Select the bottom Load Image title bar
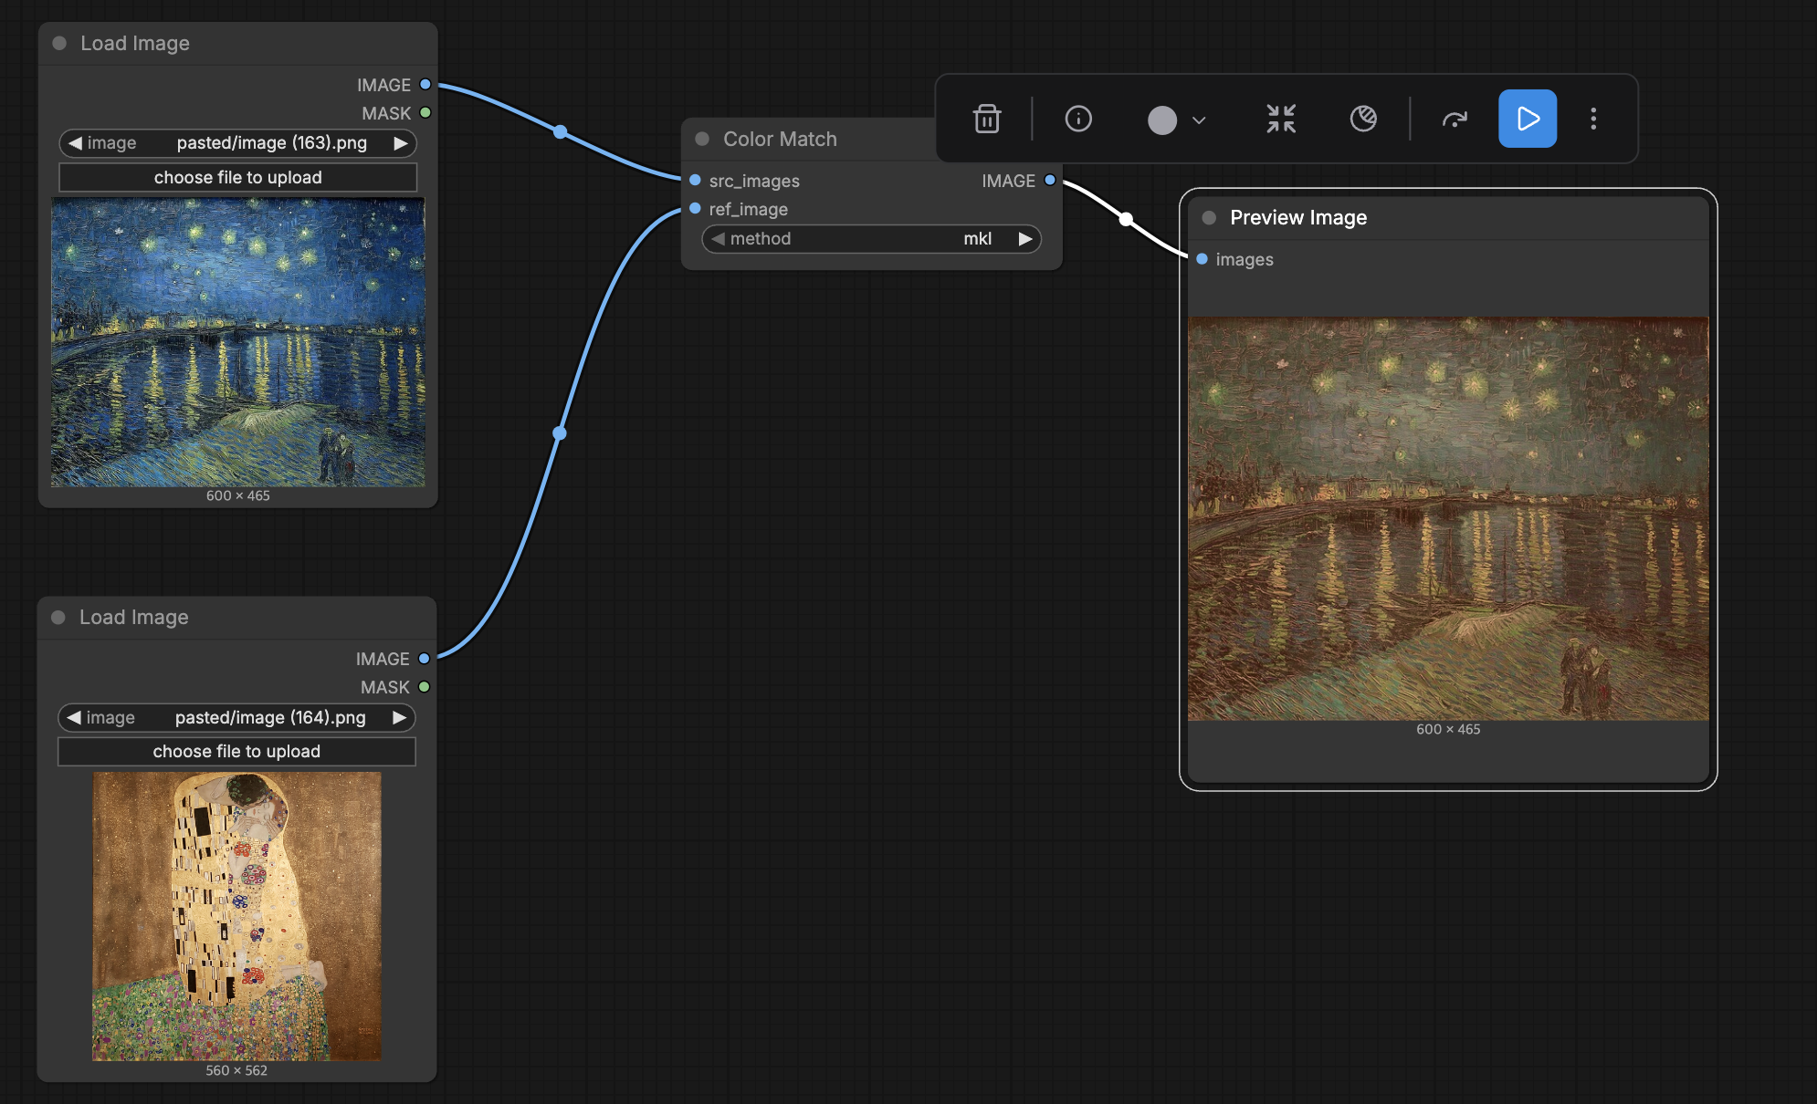Screen dimensions: 1817x1104 coord(236,618)
